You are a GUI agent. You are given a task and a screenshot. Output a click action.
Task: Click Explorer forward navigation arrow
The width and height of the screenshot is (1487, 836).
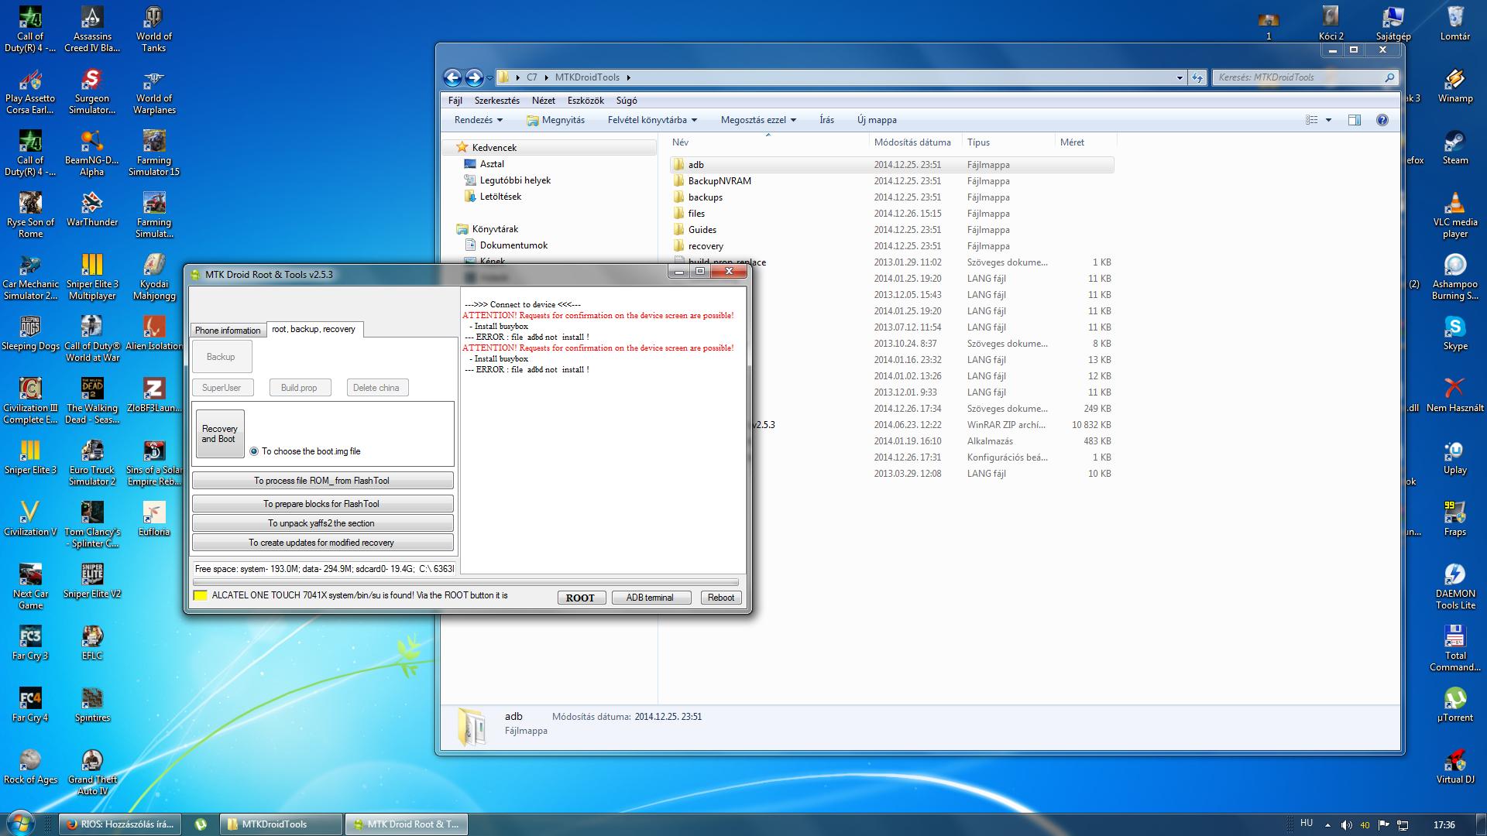click(x=474, y=77)
